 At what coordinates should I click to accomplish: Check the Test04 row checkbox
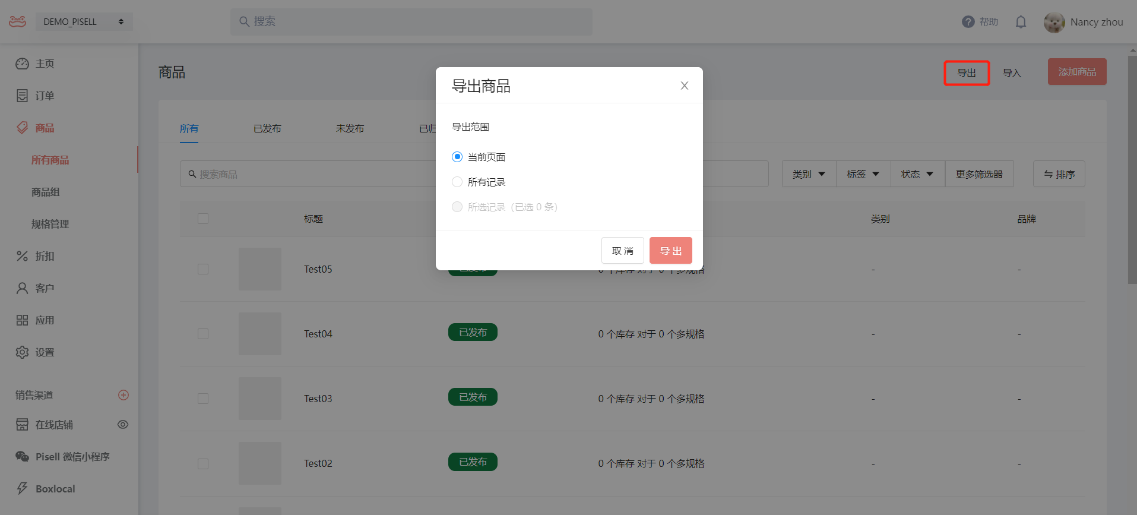click(x=203, y=334)
